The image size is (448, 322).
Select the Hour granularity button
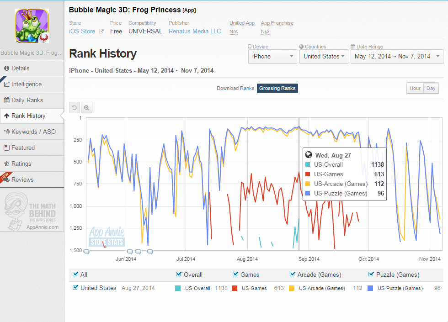tap(415, 88)
